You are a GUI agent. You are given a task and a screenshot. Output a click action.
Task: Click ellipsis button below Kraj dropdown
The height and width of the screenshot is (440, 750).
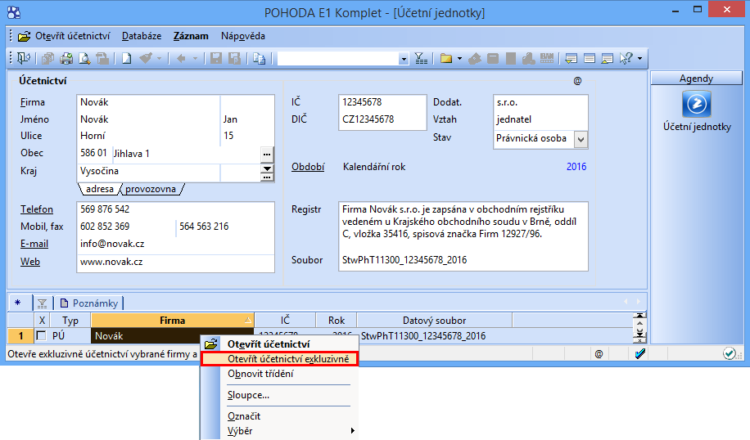[x=267, y=177]
